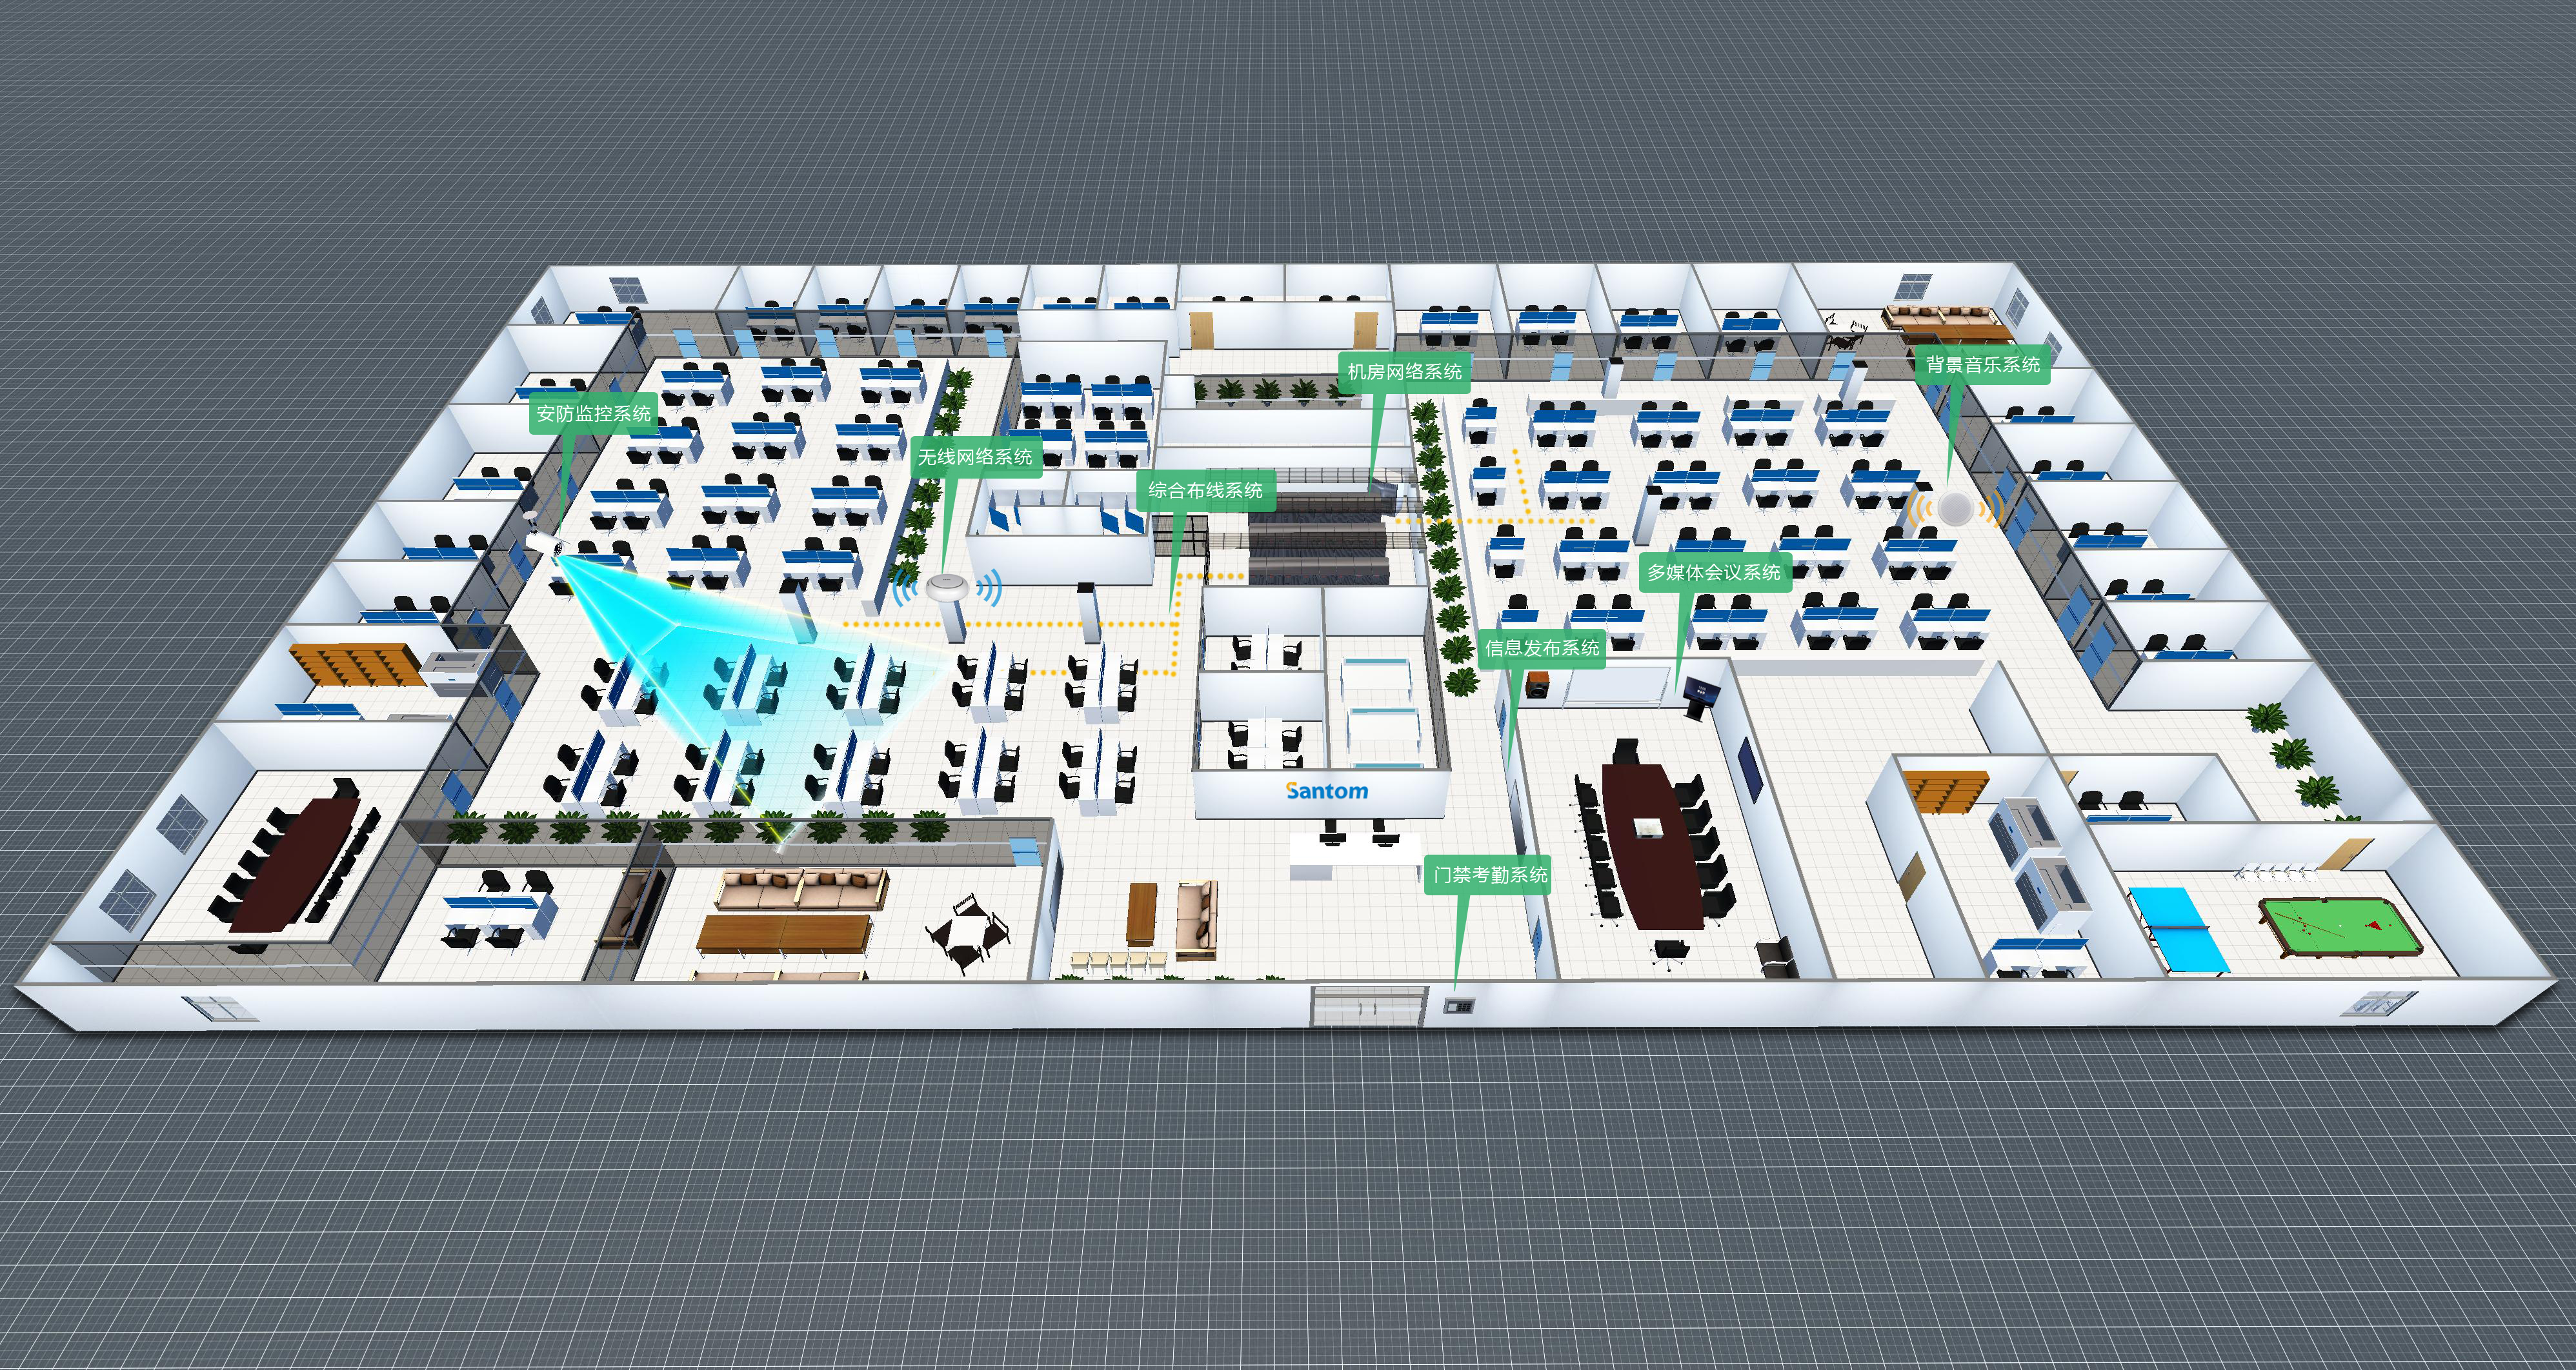This screenshot has width=2576, height=1370.
Task: Select the wireless access point device
Action: (x=948, y=588)
